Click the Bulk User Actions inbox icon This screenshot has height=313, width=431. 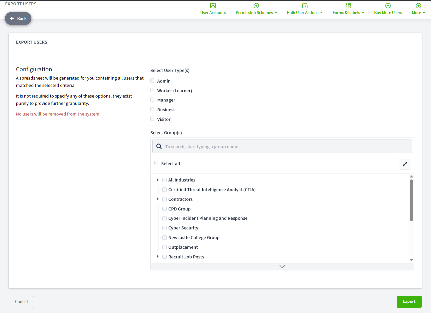click(x=305, y=6)
